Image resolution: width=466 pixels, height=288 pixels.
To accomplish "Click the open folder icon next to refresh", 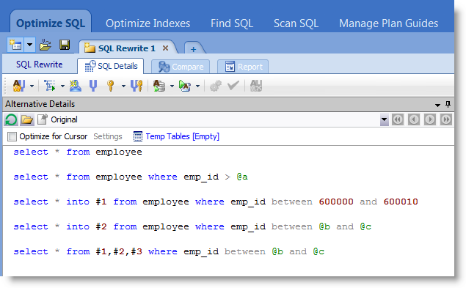I will [x=27, y=120].
